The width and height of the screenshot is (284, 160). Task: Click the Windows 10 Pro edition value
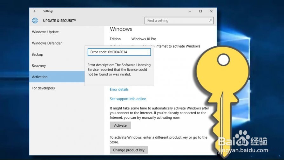[144, 39]
